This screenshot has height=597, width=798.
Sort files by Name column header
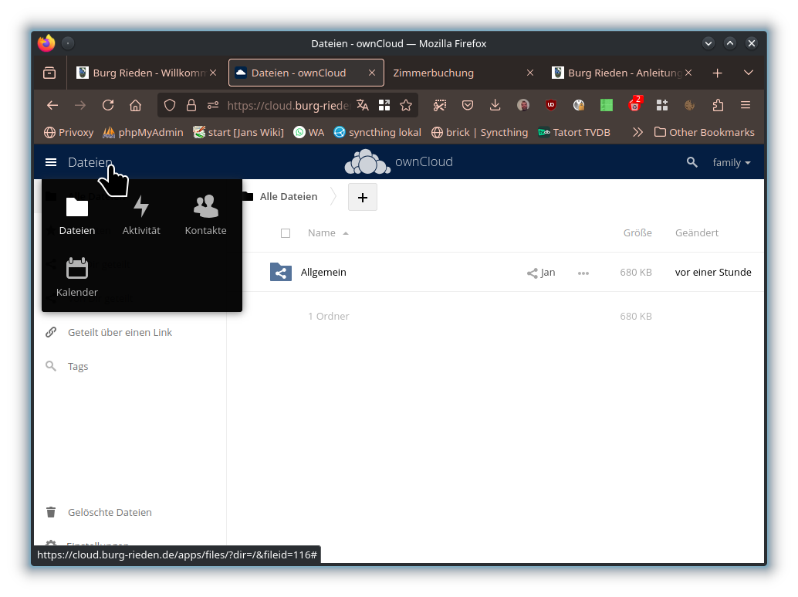point(322,233)
